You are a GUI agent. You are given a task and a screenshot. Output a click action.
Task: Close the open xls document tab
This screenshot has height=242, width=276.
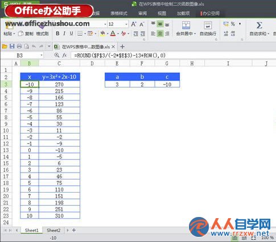pos(113,47)
